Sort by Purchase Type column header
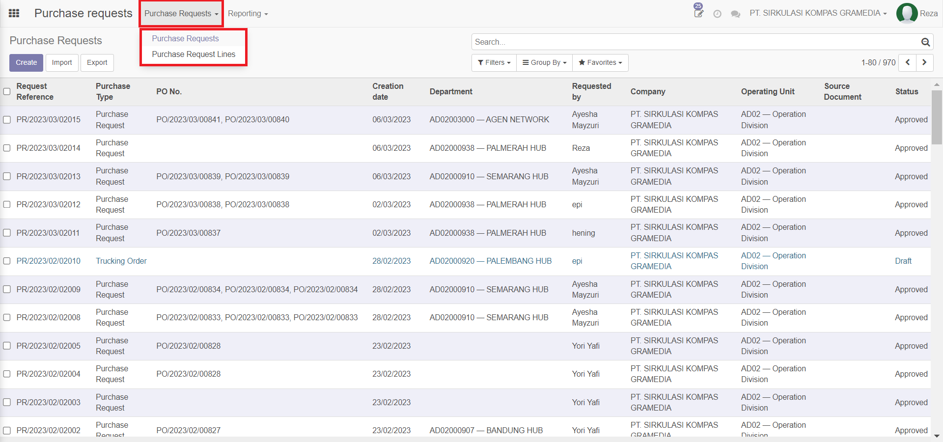Image resolution: width=943 pixels, height=442 pixels. point(113,91)
